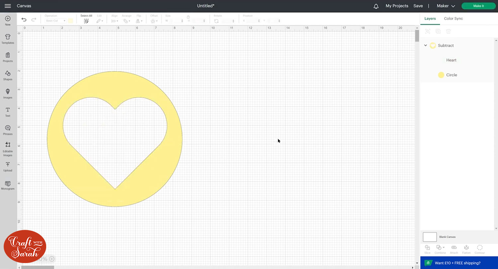The width and height of the screenshot is (498, 269).
Task: Open the Shapes tool
Action: [x=8, y=75]
